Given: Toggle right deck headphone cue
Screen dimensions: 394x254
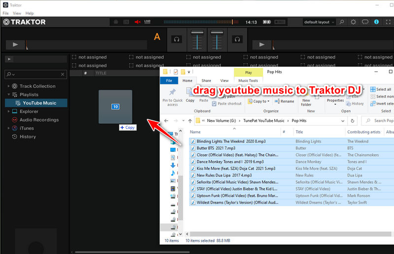Looking at the screenshot, I should point(237,39).
